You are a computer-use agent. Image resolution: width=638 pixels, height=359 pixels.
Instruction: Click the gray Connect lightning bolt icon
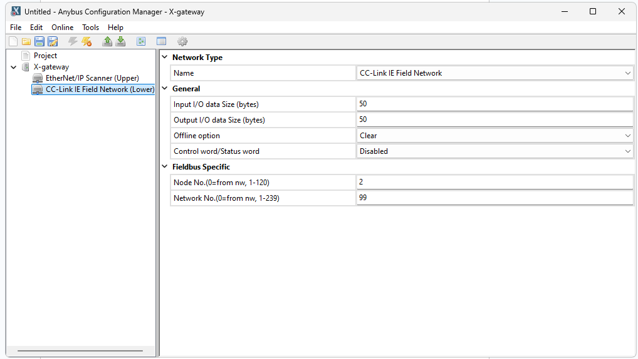[73, 41]
